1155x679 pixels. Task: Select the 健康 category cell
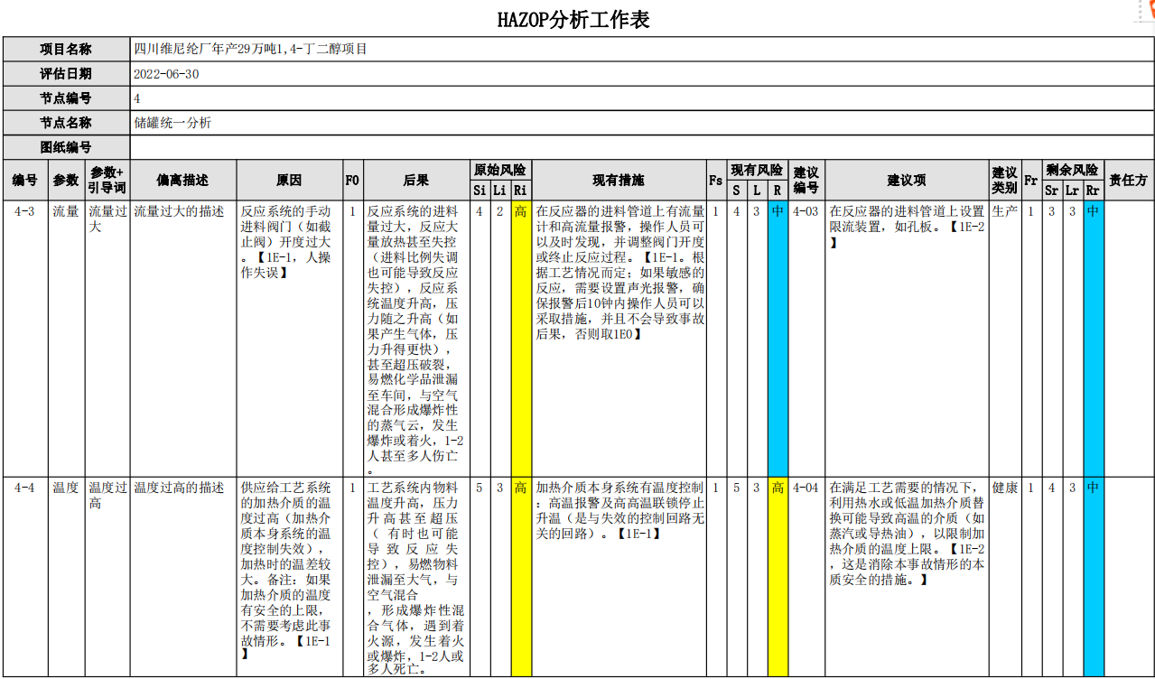pyautogui.click(x=1005, y=577)
